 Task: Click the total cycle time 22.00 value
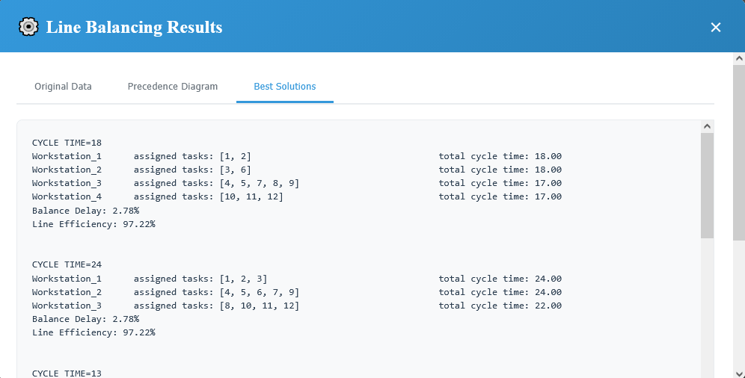coord(546,306)
